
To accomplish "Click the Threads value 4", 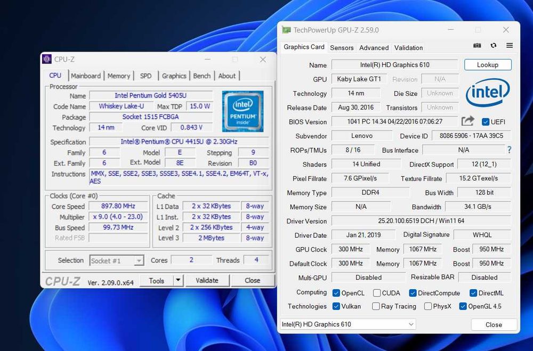I will (x=256, y=260).
